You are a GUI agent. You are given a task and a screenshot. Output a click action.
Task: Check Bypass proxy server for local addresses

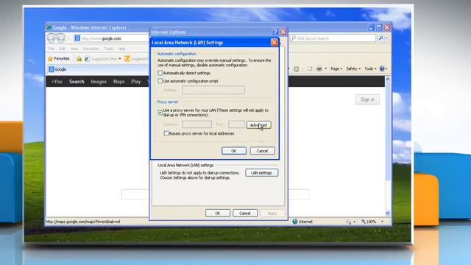click(166, 133)
